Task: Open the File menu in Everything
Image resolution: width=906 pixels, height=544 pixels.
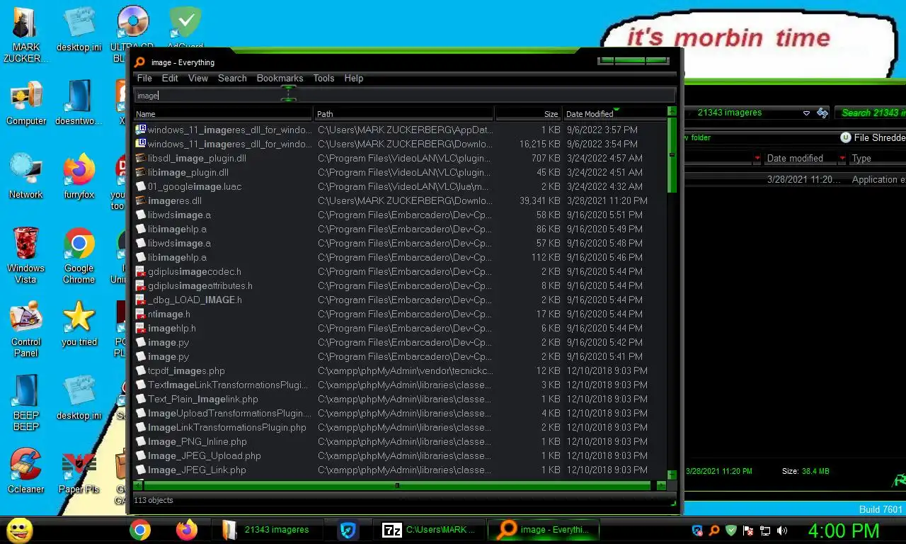Action: (x=144, y=78)
